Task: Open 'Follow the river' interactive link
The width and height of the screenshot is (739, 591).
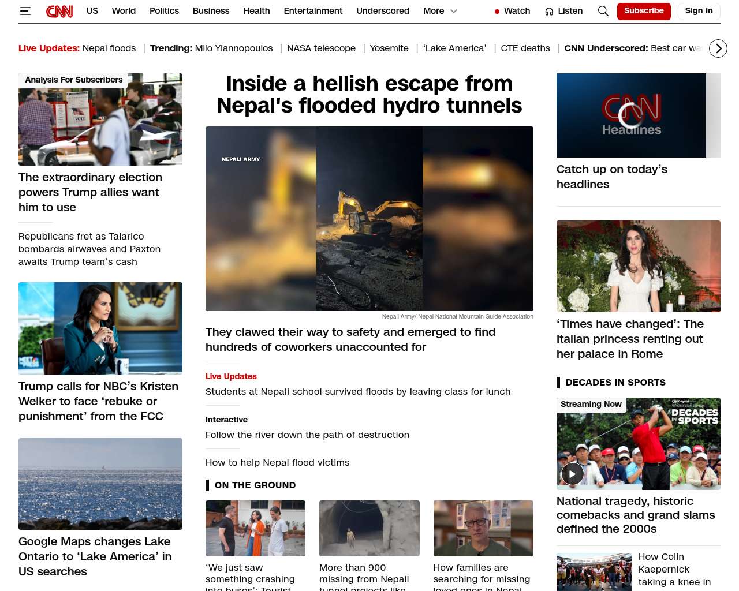Action: point(307,435)
